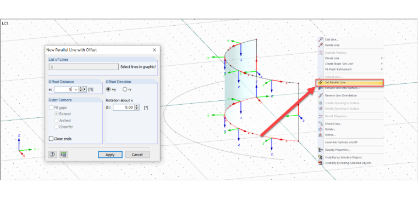Viewport: 418px width, 199px height.
Task: Click the Extrude Line into Surface icon
Action: (x=321, y=88)
